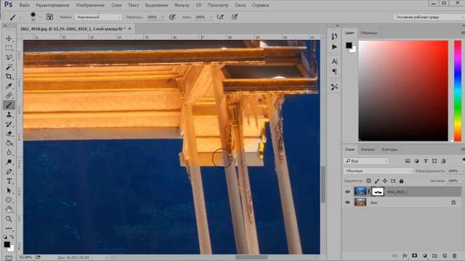This screenshot has height=261, width=465.
Task: Select the Magic Wand tool
Action: [9, 67]
